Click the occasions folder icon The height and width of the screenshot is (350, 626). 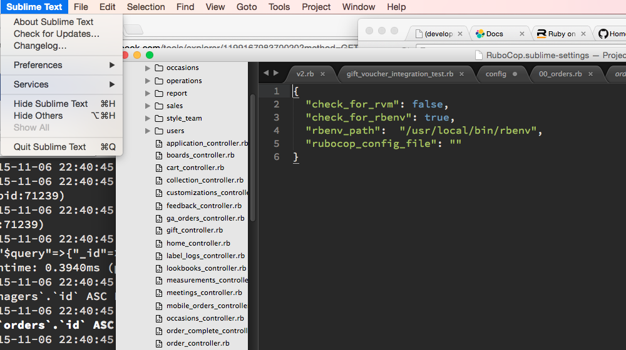click(x=159, y=67)
